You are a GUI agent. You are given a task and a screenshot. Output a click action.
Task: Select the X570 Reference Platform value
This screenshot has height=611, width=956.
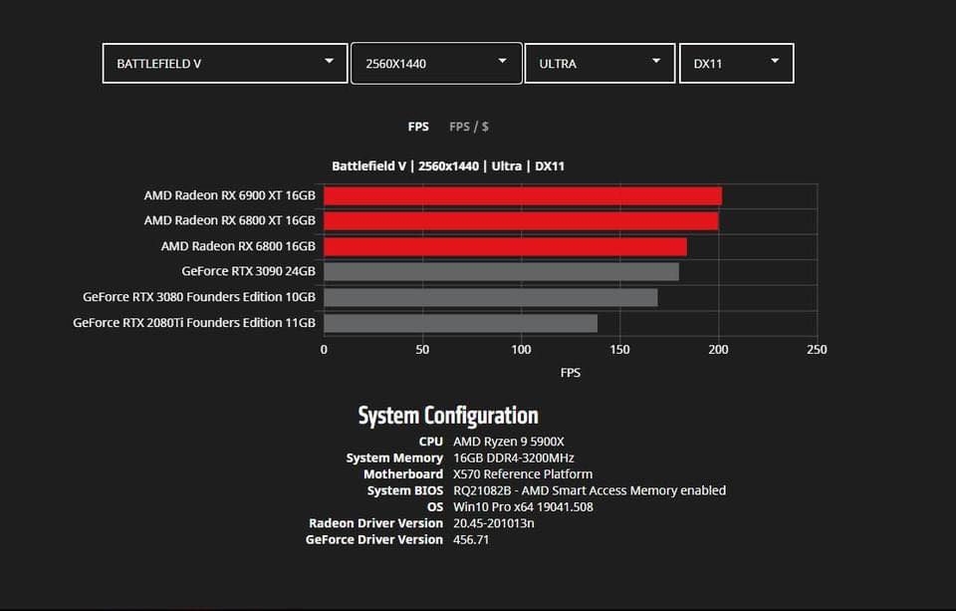523,474
